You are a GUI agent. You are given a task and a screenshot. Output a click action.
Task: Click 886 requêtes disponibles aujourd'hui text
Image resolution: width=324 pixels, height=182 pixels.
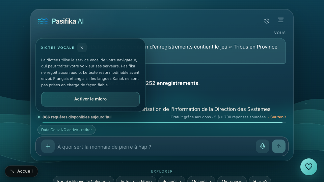[x=77, y=117]
